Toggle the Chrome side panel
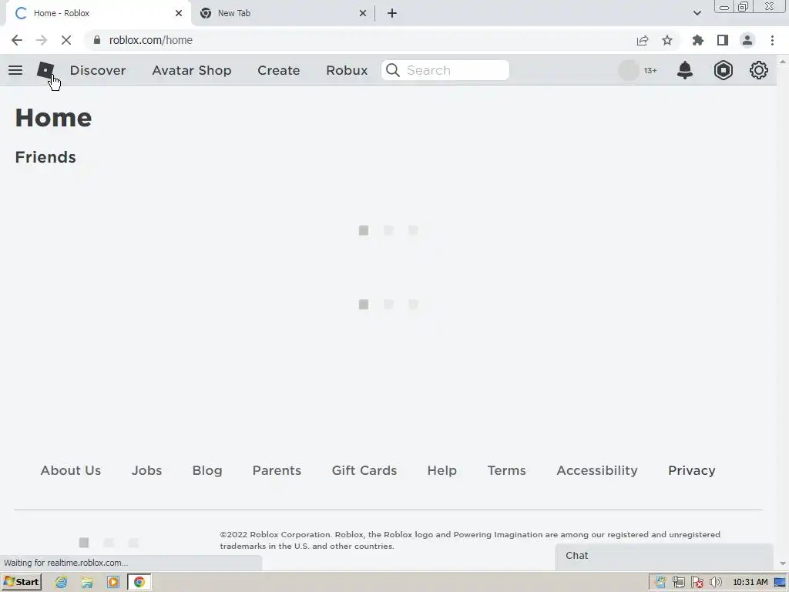 point(723,40)
